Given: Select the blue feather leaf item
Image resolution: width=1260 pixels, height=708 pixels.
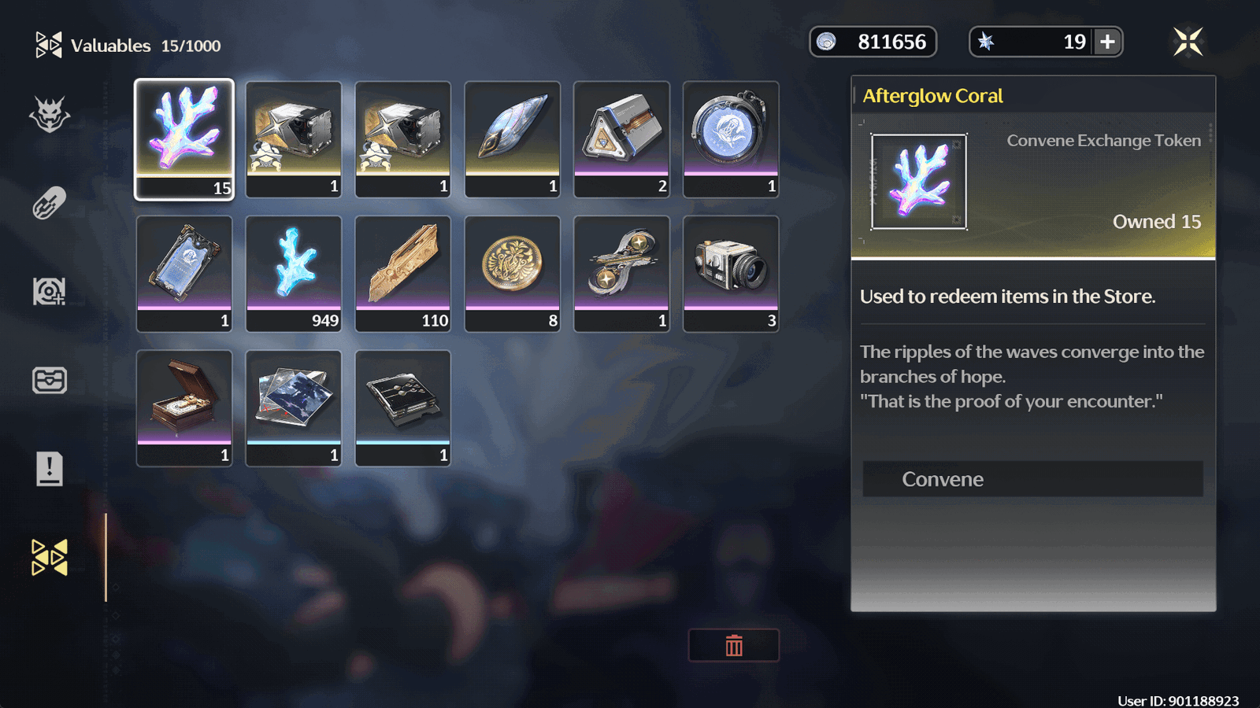Looking at the screenshot, I should (x=513, y=139).
